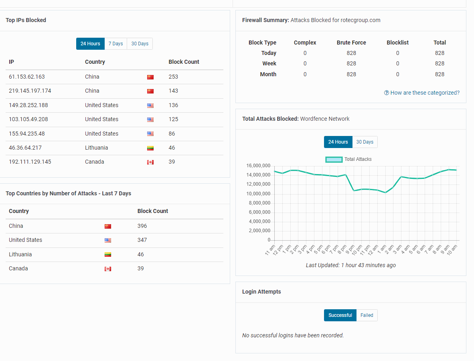Click block count 253
The width and height of the screenshot is (474, 361).
[x=173, y=77]
